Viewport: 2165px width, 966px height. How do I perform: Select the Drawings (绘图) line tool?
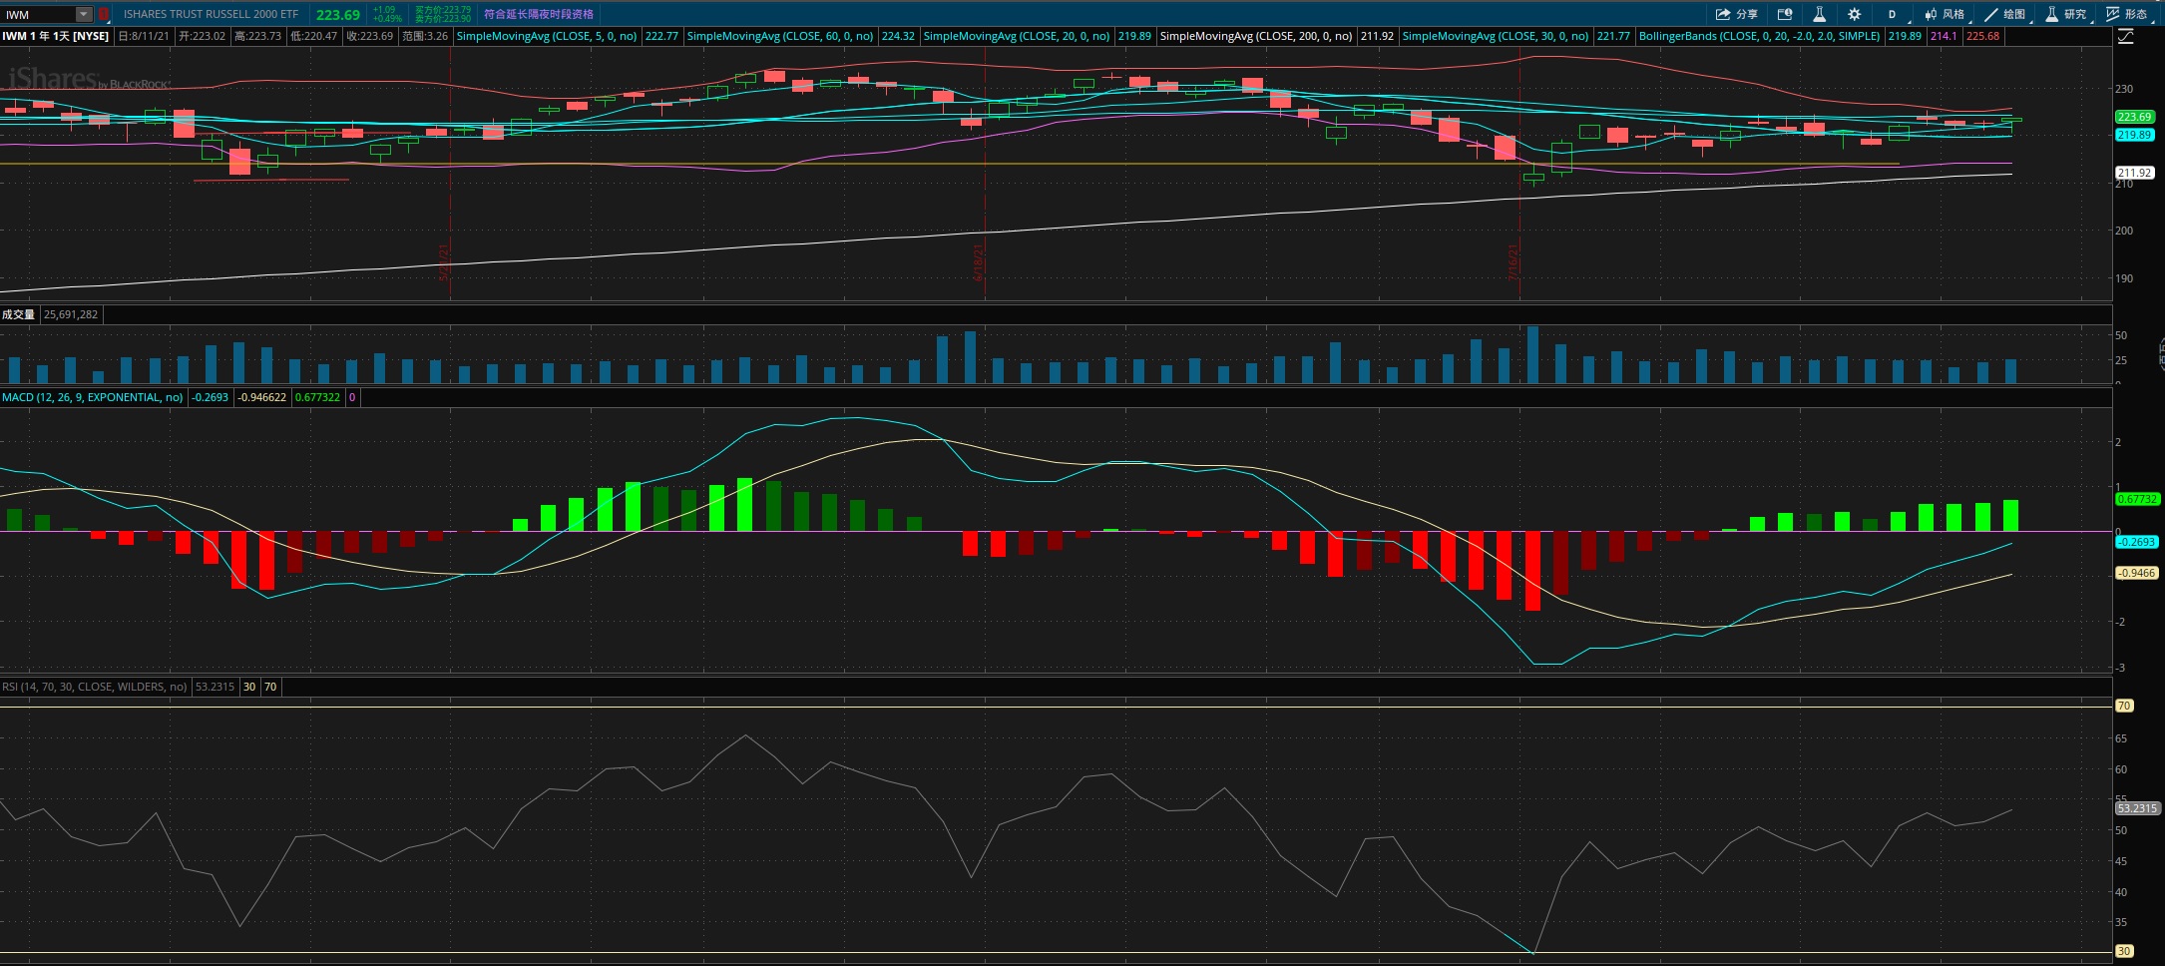click(1991, 14)
